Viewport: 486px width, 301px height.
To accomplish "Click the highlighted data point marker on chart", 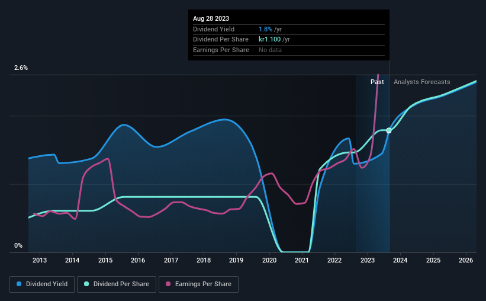I will (389, 130).
